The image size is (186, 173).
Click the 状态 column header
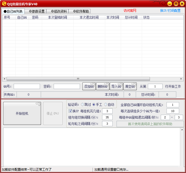tap(163, 17)
